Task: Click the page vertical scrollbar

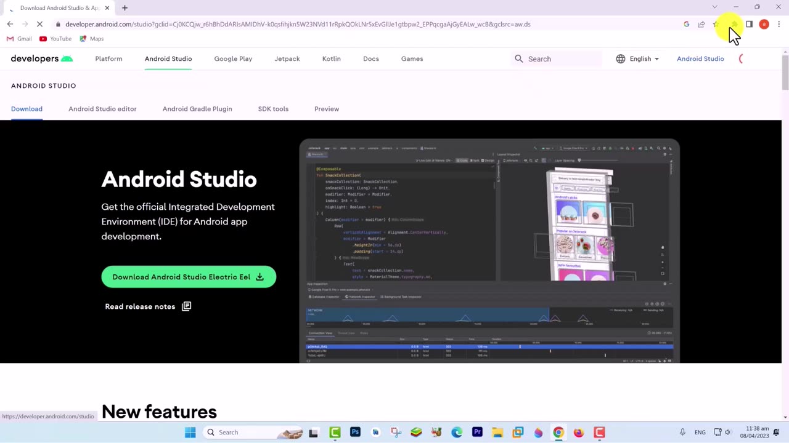Action: [x=785, y=74]
